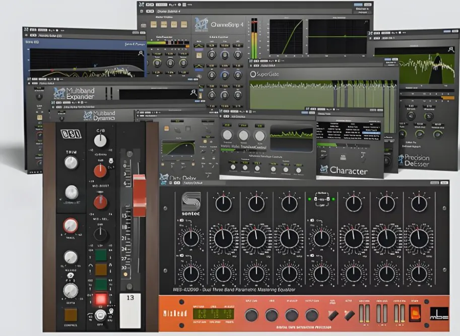The image size is (460, 336).
Task: Click the magnifier icon in the blue EQ window
Action: coord(141,53)
